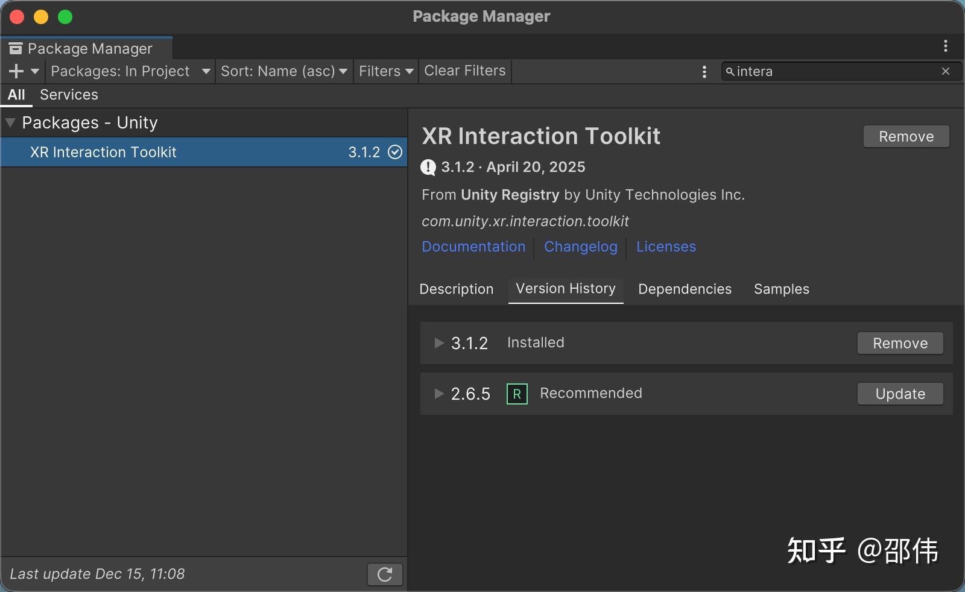Click the warning icon next to version 3.1.2

click(428, 167)
